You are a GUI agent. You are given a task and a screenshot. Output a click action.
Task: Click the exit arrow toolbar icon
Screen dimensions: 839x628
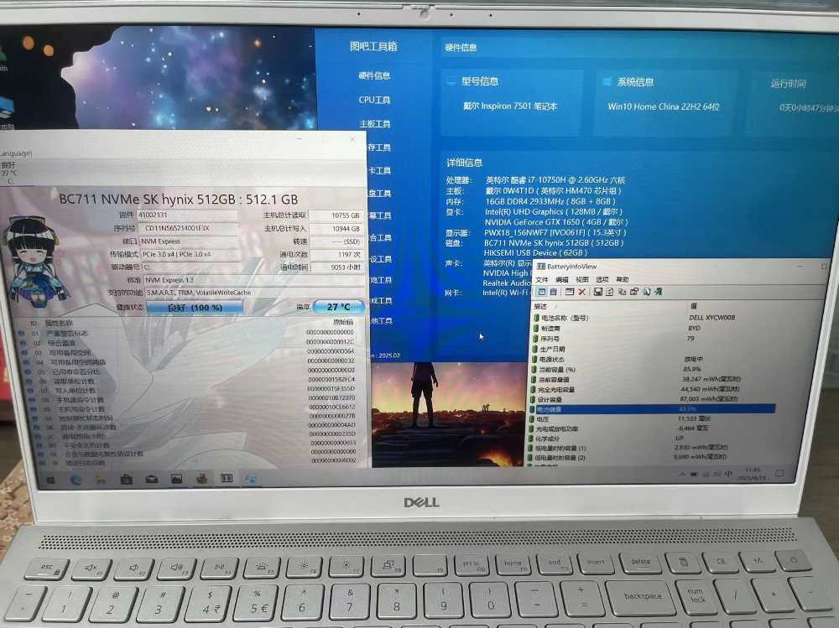pyautogui.click(x=658, y=292)
